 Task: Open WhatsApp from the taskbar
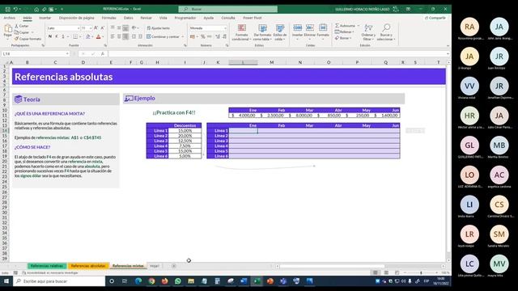click(178, 281)
